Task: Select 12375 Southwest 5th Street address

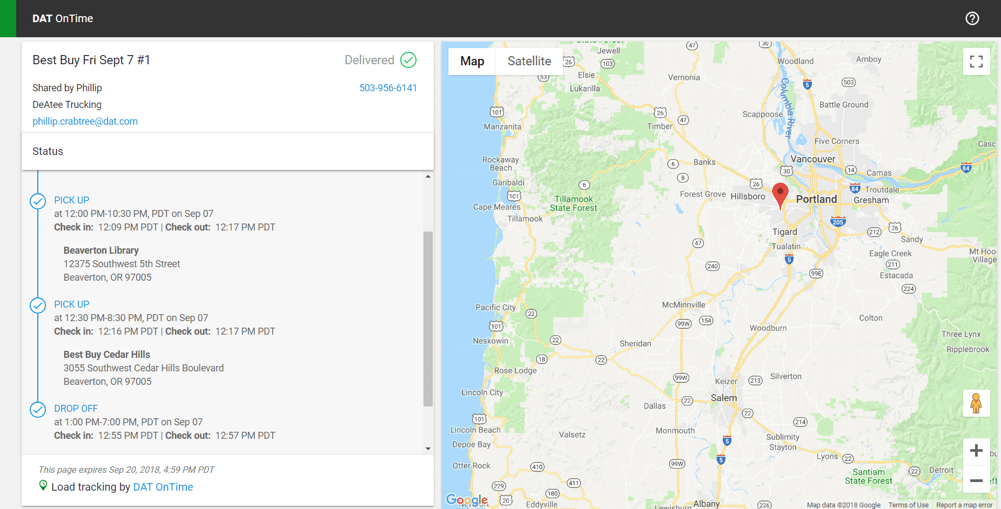Action: (x=122, y=264)
